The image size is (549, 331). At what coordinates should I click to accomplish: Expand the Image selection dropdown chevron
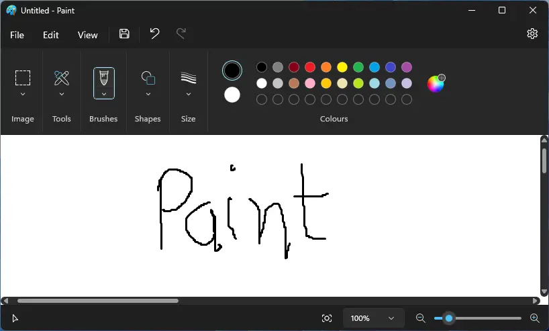(23, 94)
